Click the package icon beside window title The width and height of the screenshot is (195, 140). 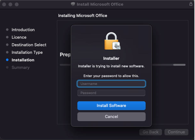(73, 4)
